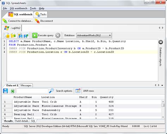The width and height of the screenshot is (167, 134).
Task: Click the Ln 4, Col 64 status text
Action: pos(150,126)
